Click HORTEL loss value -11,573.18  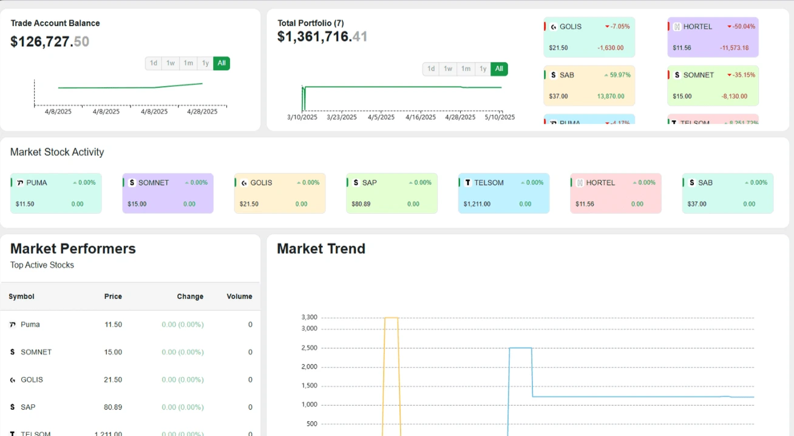tap(735, 48)
